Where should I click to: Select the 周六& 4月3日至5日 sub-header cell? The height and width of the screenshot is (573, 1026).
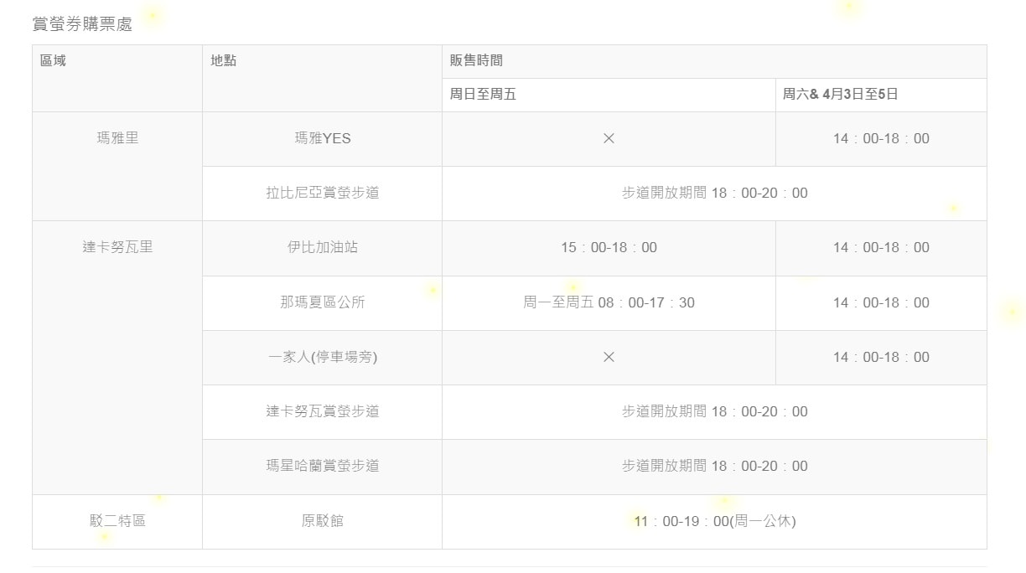pyautogui.click(x=840, y=94)
